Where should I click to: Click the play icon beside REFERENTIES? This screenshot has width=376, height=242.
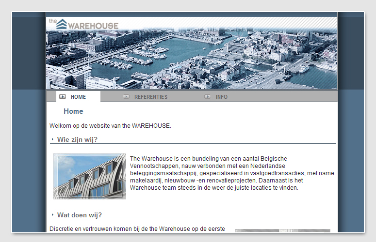[x=126, y=97]
